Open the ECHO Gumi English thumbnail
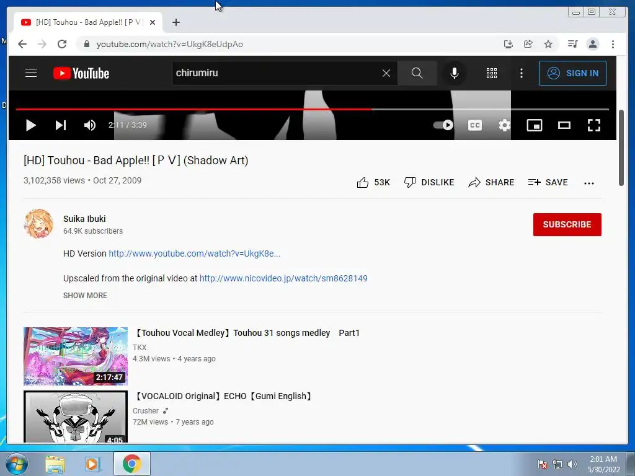635x476 pixels. 75,416
